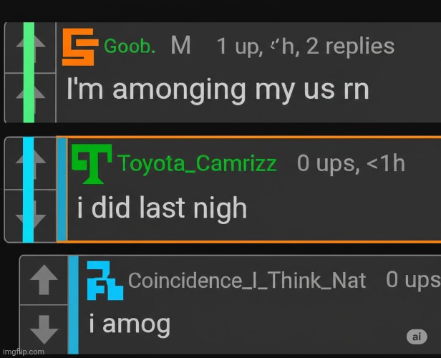Click the M badge next to Goob.
The height and width of the screenshot is (358, 441).
click(x=180, y=47)
